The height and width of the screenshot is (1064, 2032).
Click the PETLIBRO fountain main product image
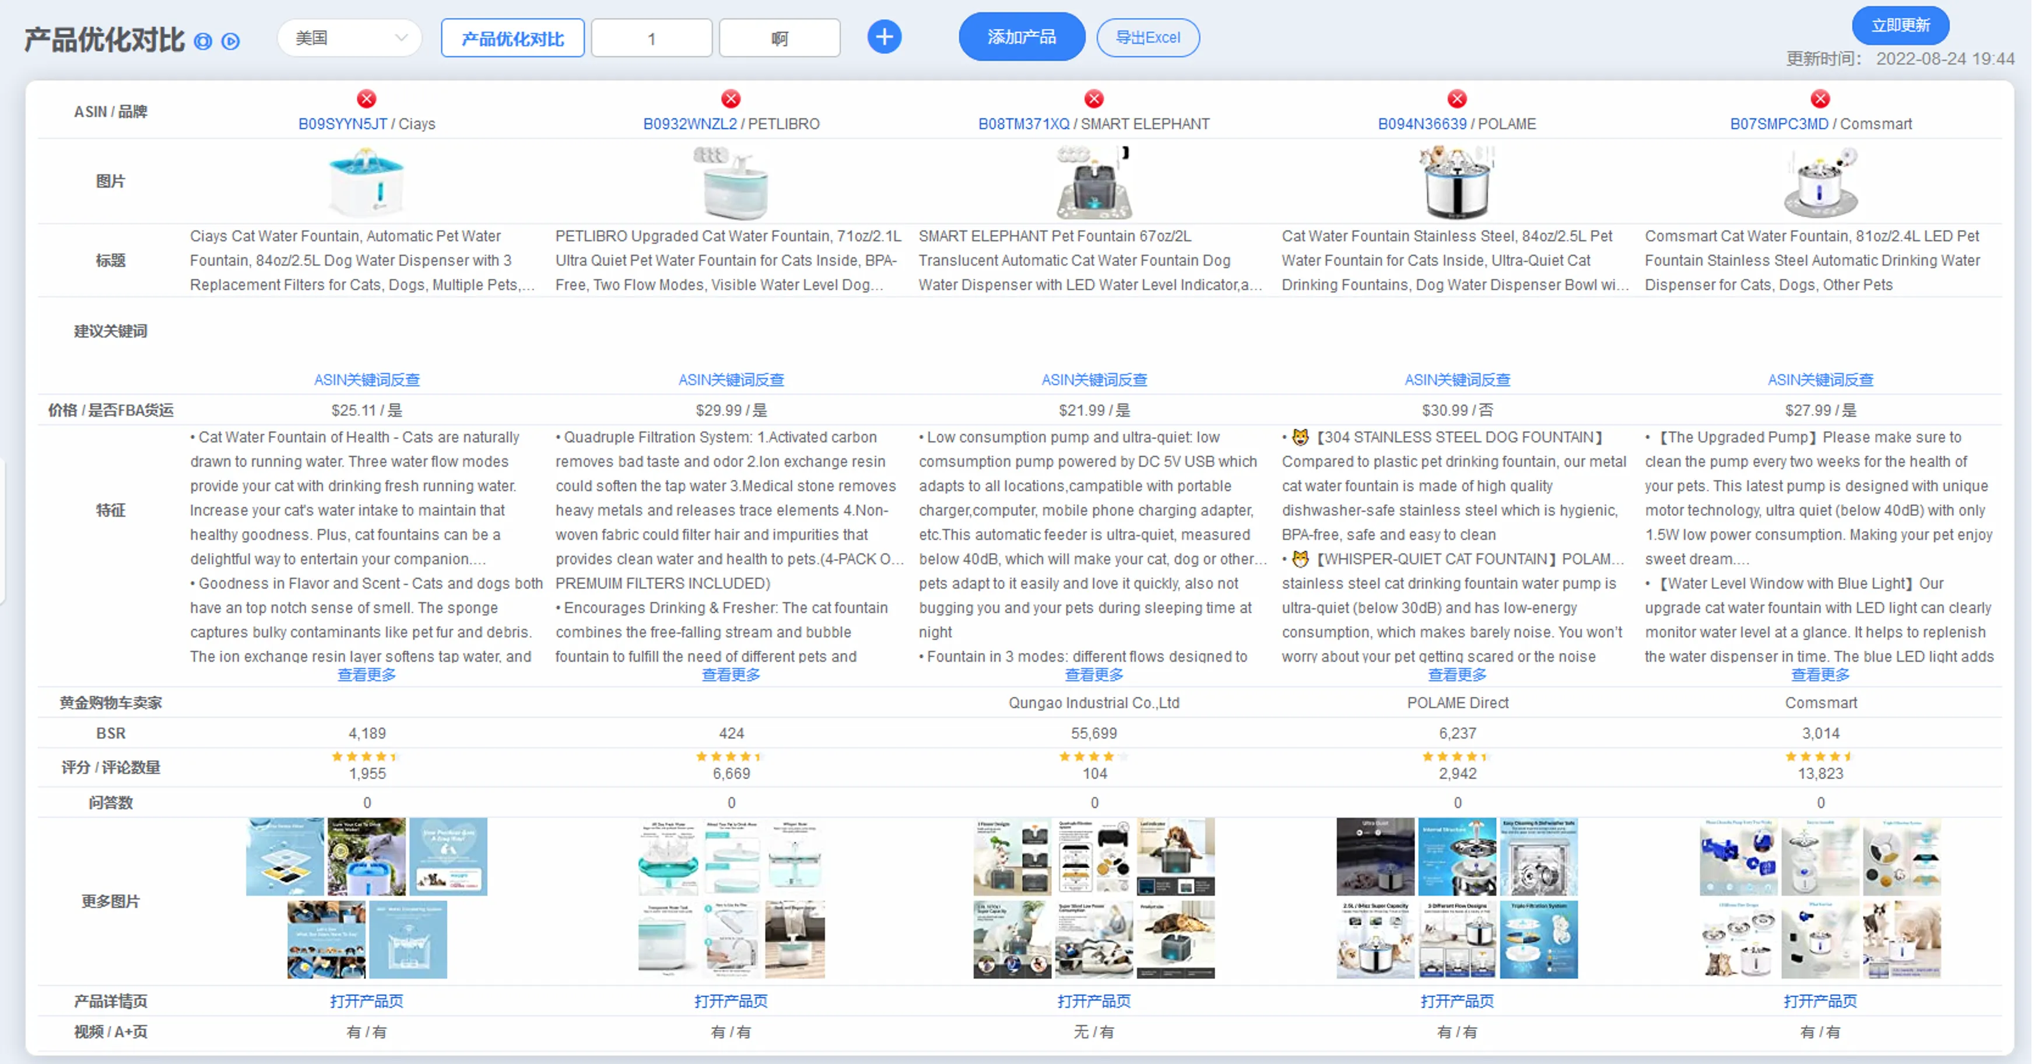731,183
